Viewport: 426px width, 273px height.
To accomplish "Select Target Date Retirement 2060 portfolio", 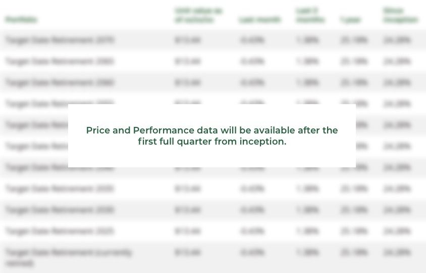I will [60, 82].
